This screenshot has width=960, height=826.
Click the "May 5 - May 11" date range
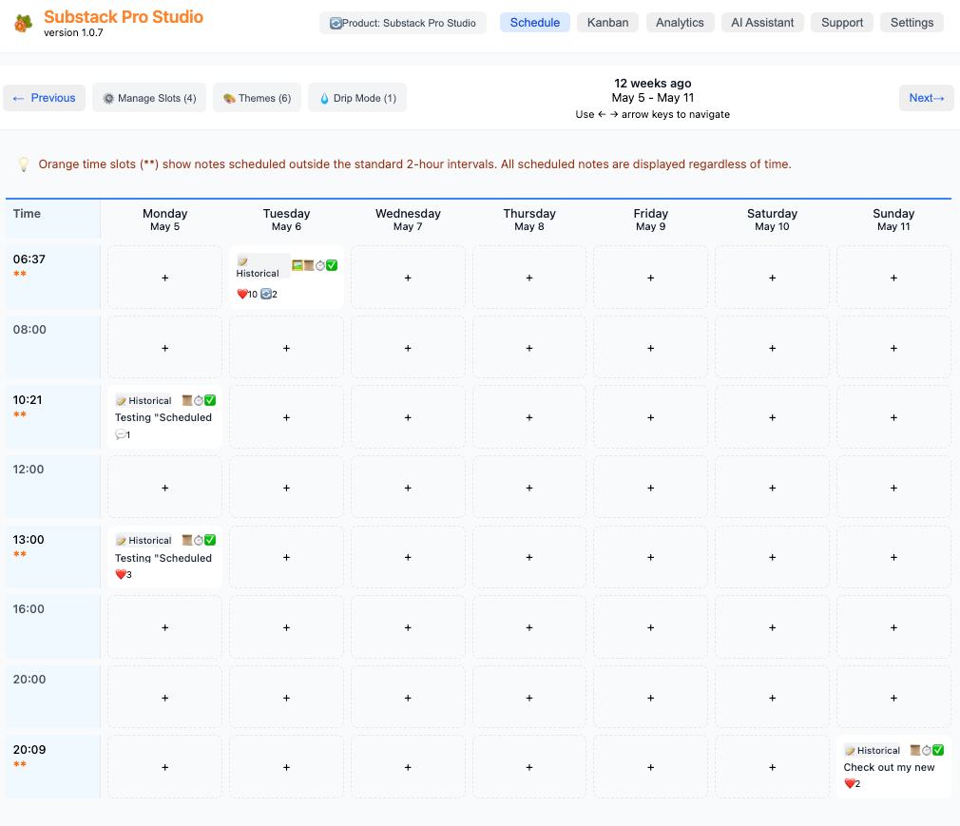(x=653, y=98)
